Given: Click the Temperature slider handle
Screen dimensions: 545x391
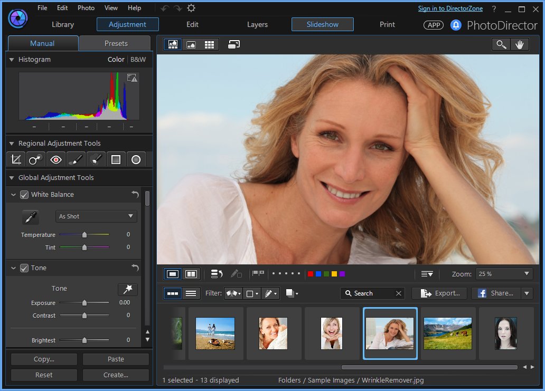Looking at the screenshot, I should [x=84, y=235].
